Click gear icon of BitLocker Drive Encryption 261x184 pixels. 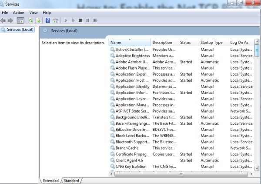(113, 129)
